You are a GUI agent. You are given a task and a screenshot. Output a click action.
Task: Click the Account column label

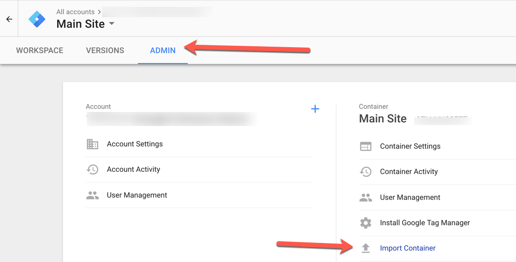pos(98,107)
